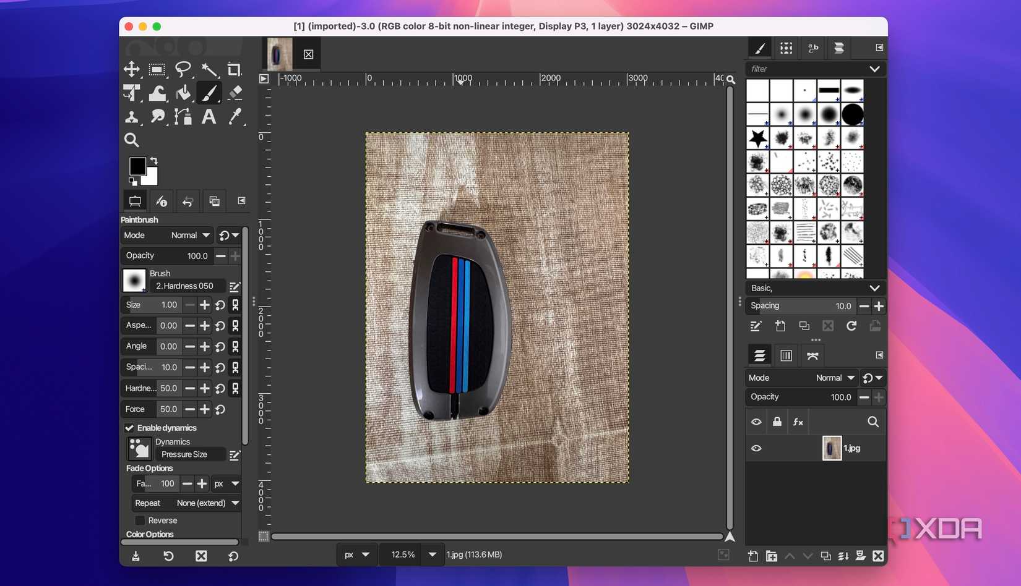Select the Clone tool

[x=132, y=116]
